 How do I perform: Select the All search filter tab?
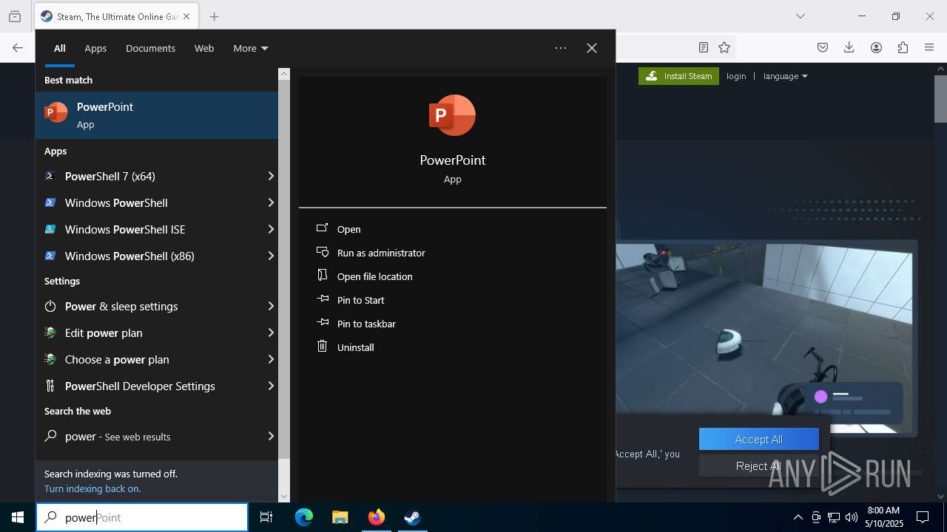(60, 48)
